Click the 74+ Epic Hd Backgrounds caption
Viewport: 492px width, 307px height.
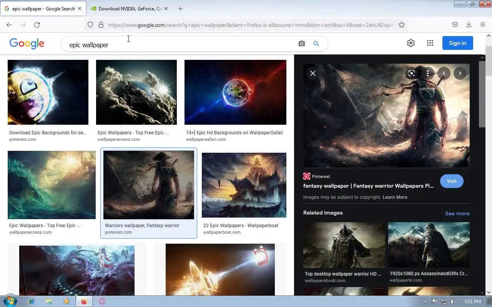[x=234, y=133]
